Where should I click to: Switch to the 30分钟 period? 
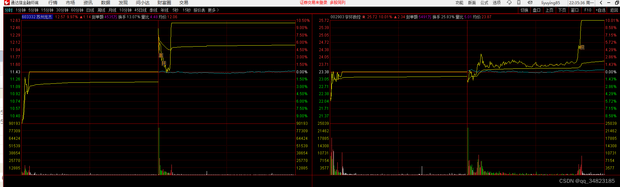[62, 10]
